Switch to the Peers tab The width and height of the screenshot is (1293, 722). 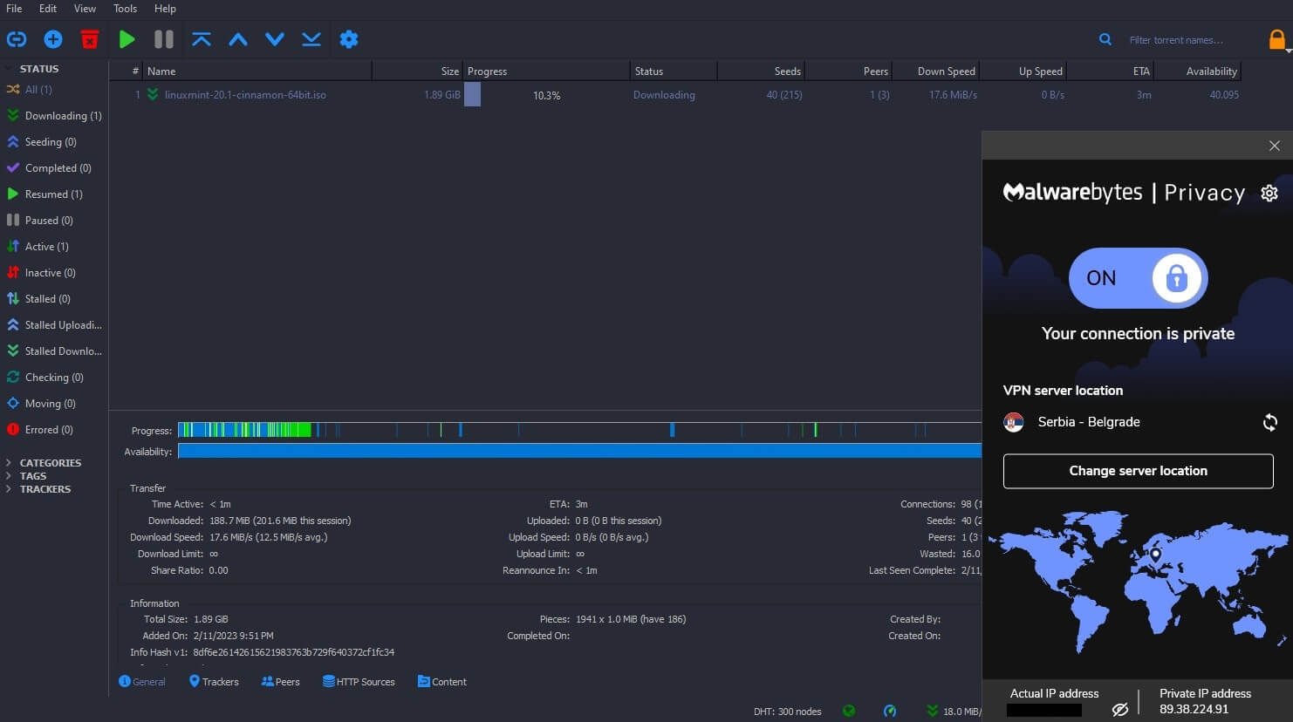point(280,682)
